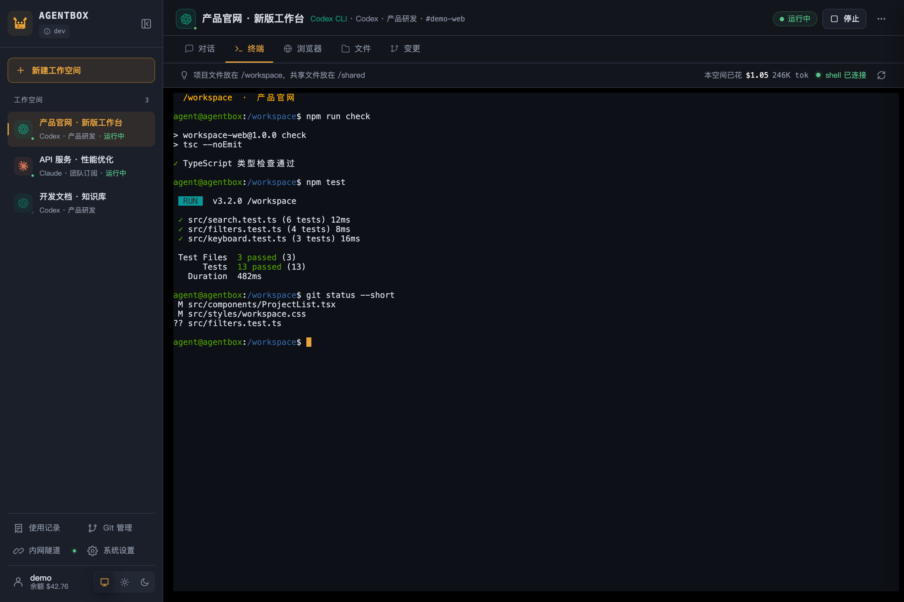Stop the workspace with 停止 button
Screen dimensions: 904x602
844,19
